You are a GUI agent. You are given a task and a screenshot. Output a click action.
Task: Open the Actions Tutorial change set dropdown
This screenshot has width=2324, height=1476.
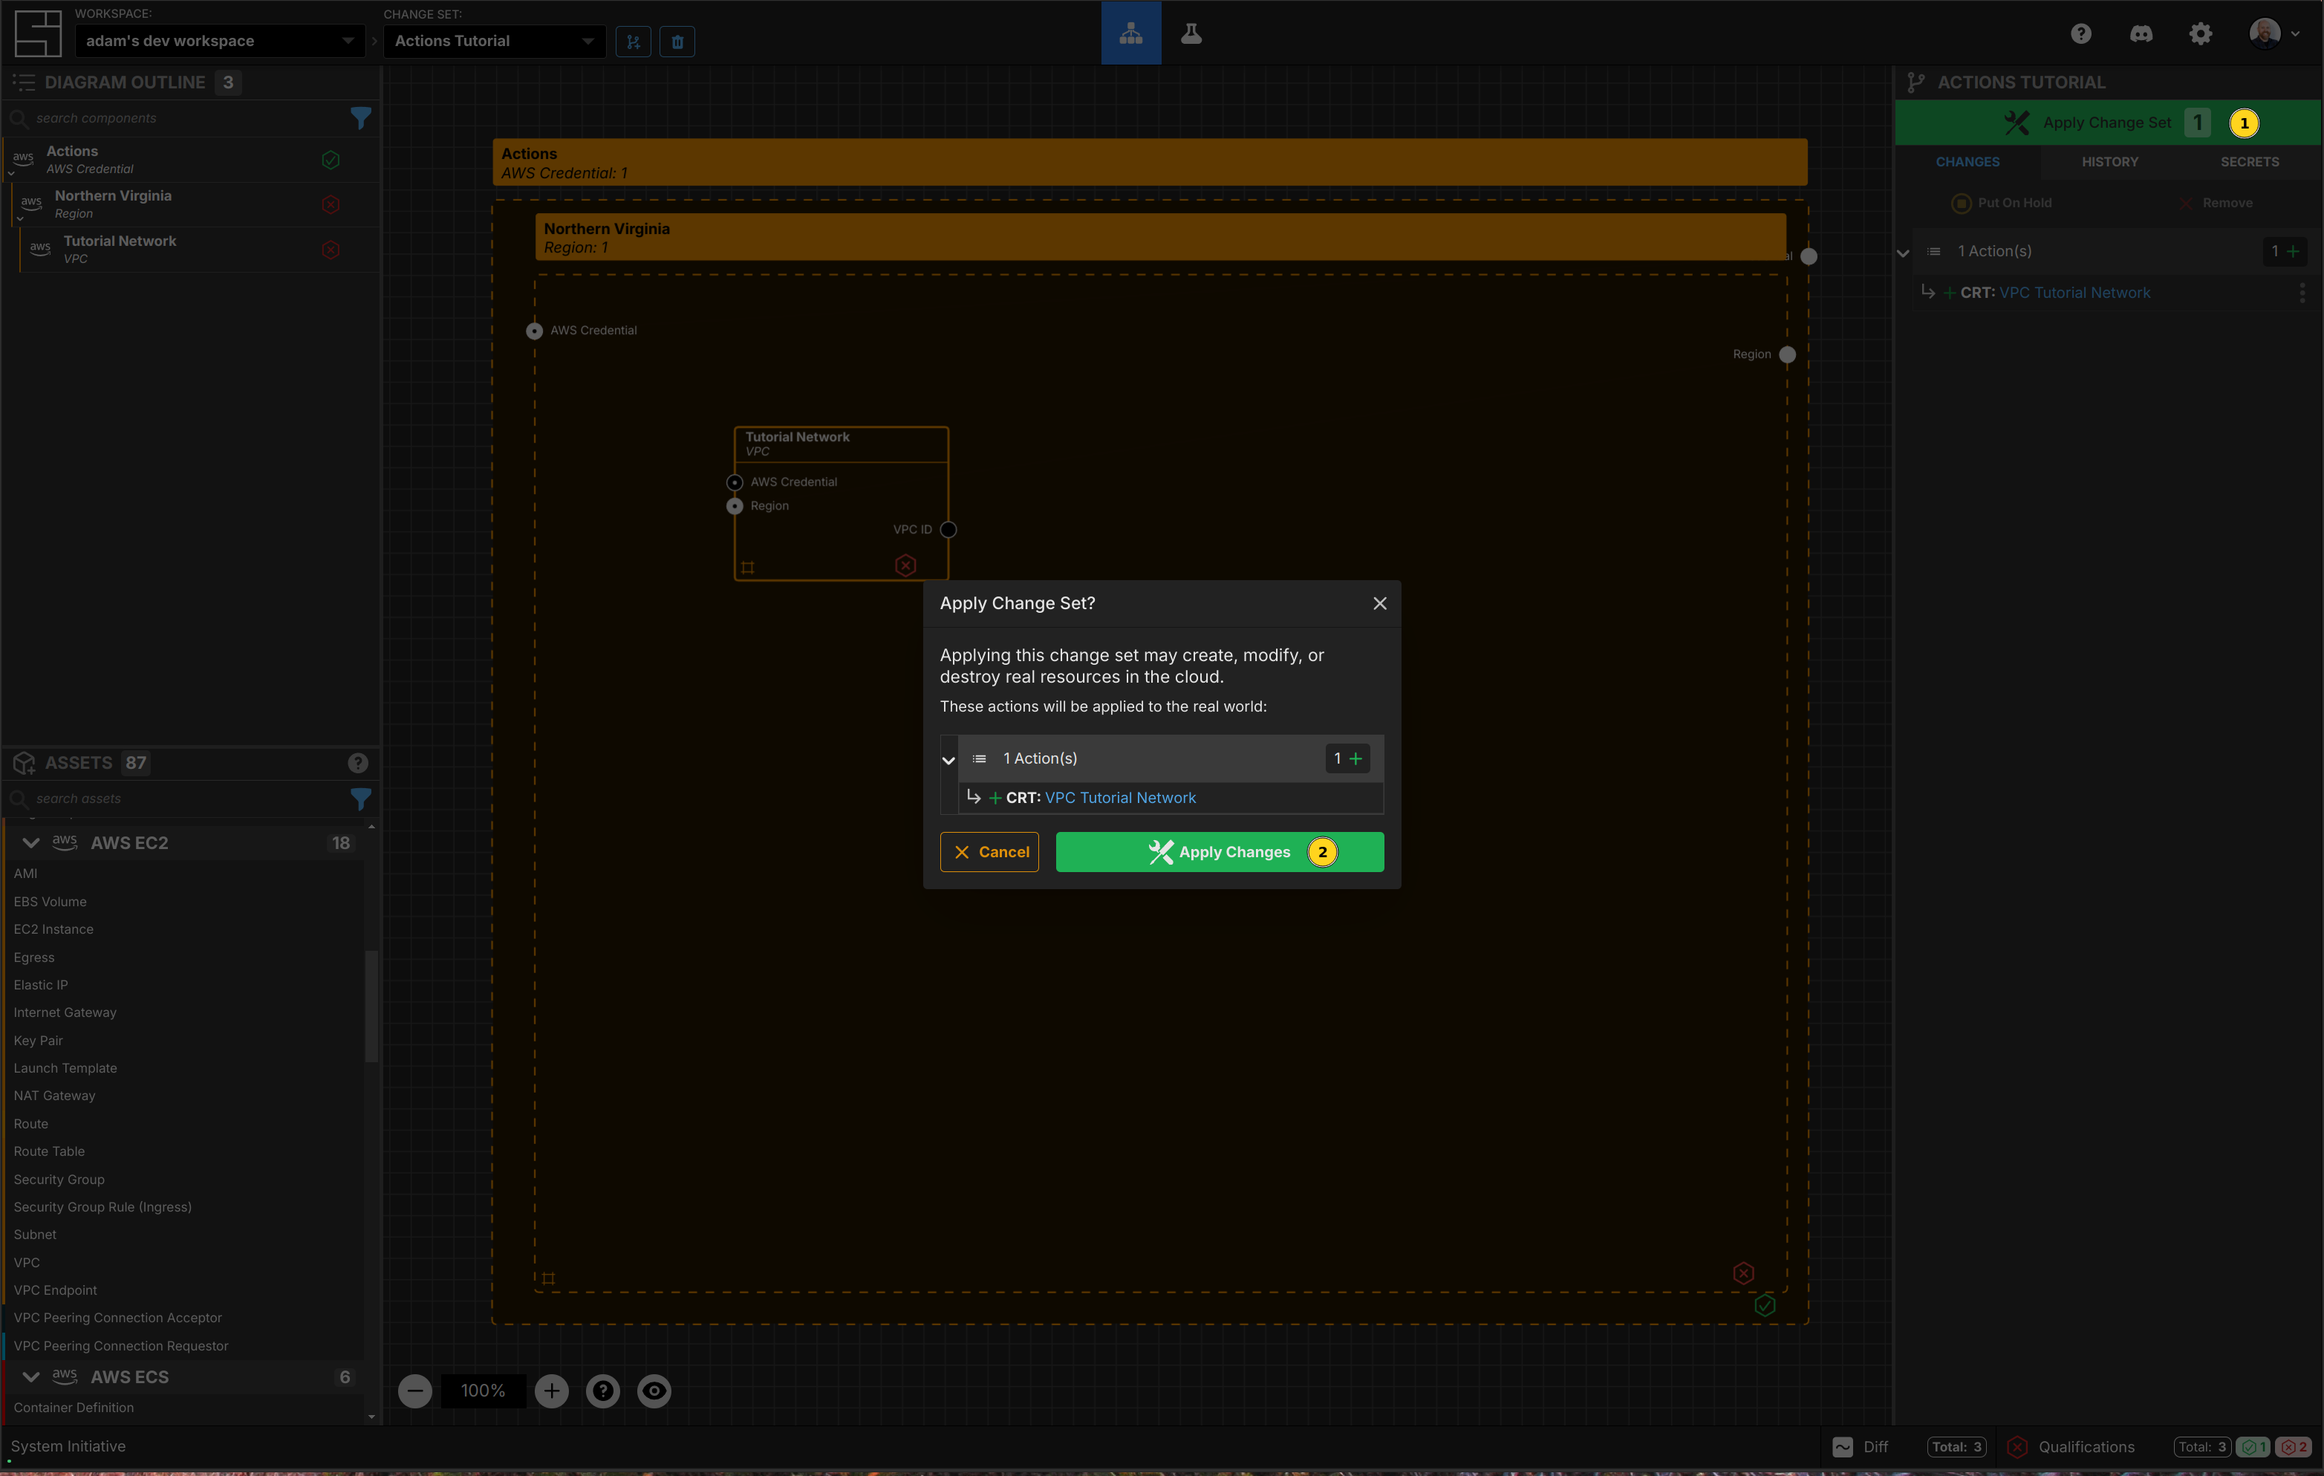(x=494, y=41)
